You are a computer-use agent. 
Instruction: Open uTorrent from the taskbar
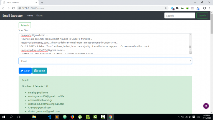click(80, 117)
